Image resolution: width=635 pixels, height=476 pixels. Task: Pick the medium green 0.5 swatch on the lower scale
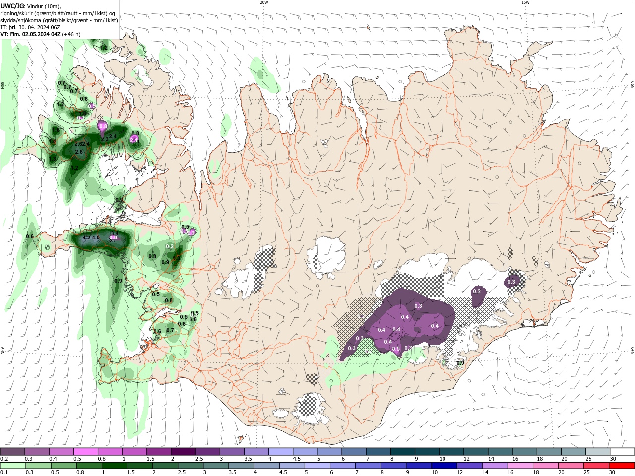(64, 466)
